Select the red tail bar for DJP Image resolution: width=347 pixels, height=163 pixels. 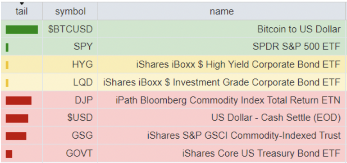click(x=19, y=101)
